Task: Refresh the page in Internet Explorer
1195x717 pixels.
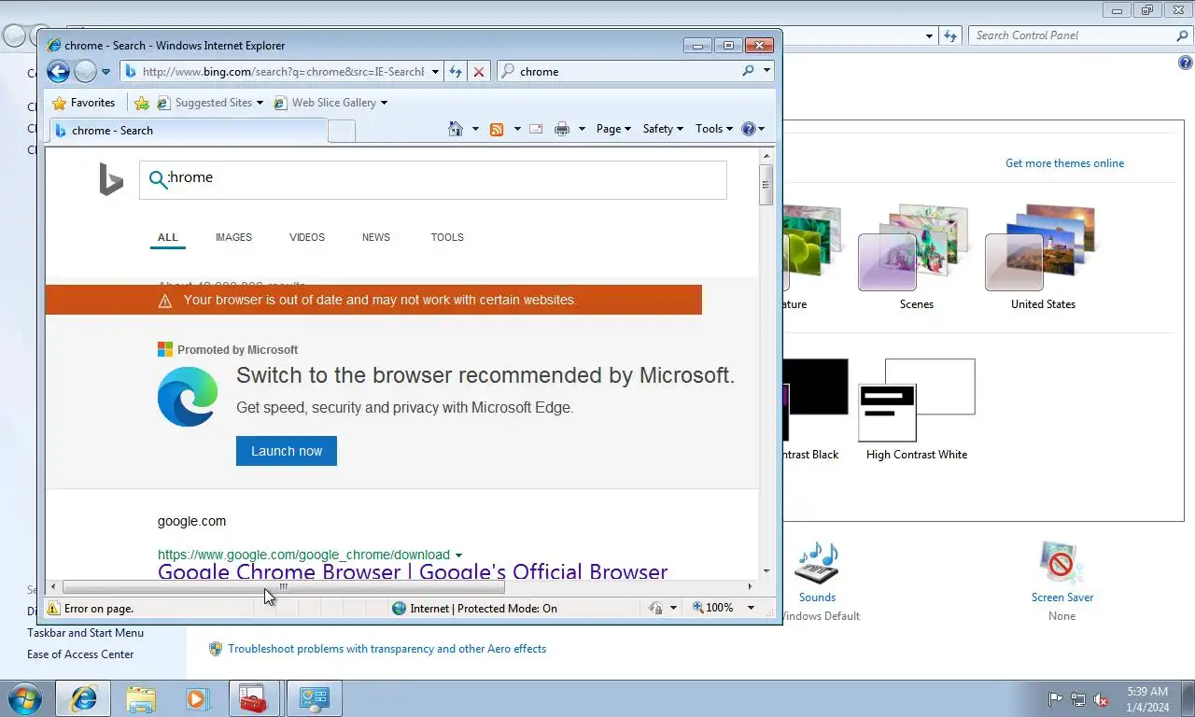Action: point(456,72)
